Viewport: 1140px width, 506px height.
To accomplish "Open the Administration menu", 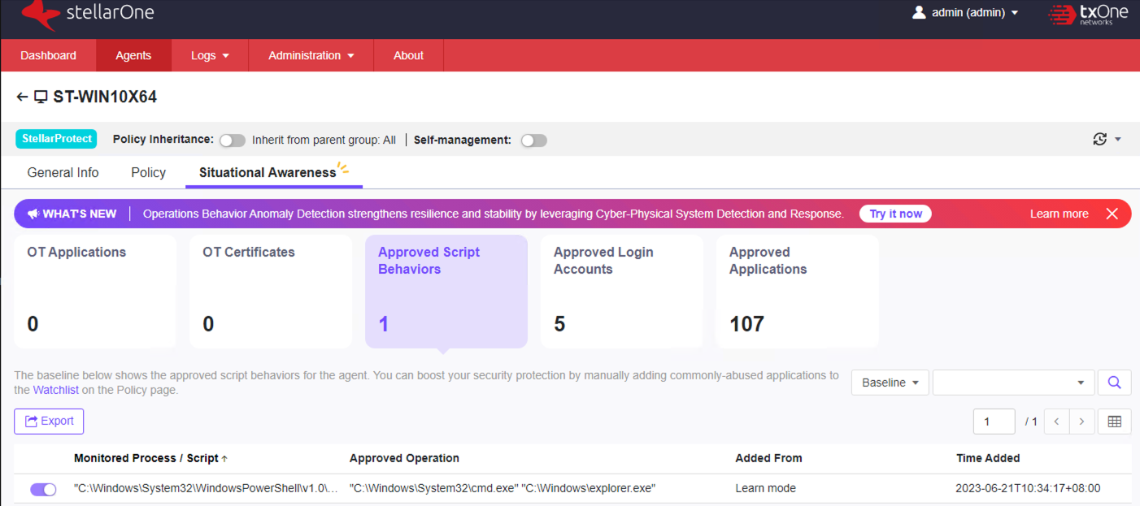I will tap(311, 56).
